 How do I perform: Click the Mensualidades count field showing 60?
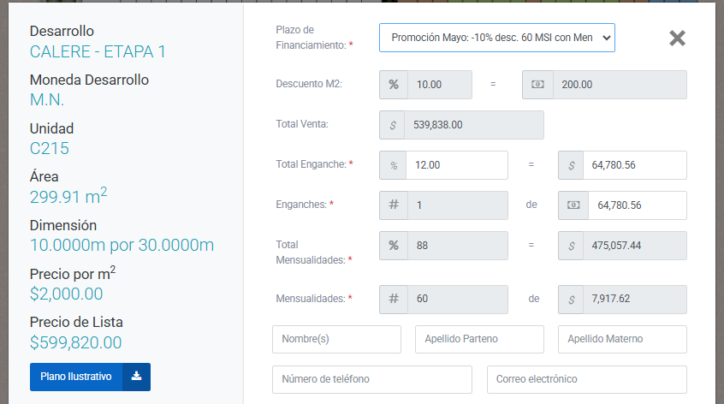click(457, 299)
